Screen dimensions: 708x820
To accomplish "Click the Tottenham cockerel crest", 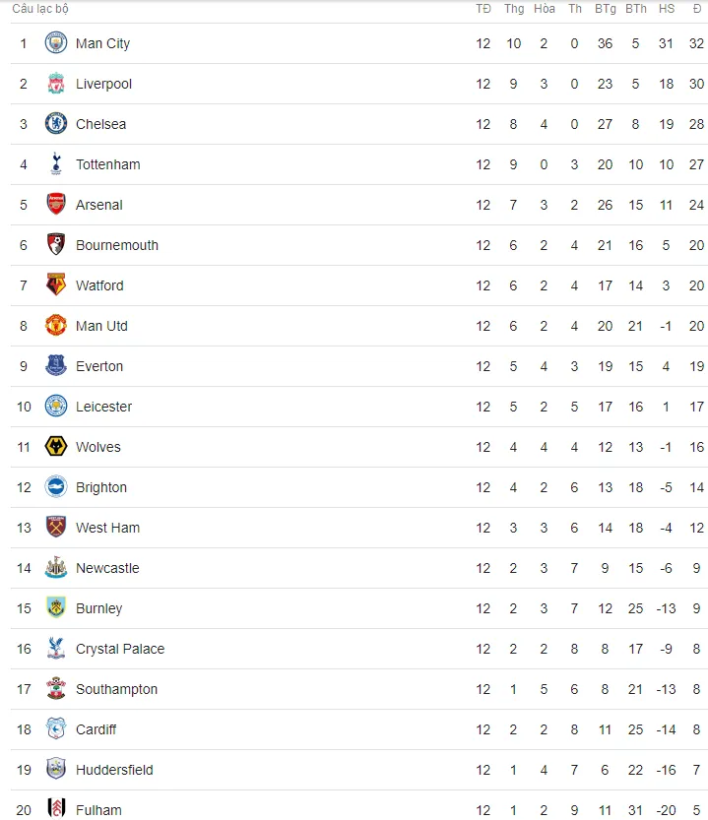I will click(56, 163).
